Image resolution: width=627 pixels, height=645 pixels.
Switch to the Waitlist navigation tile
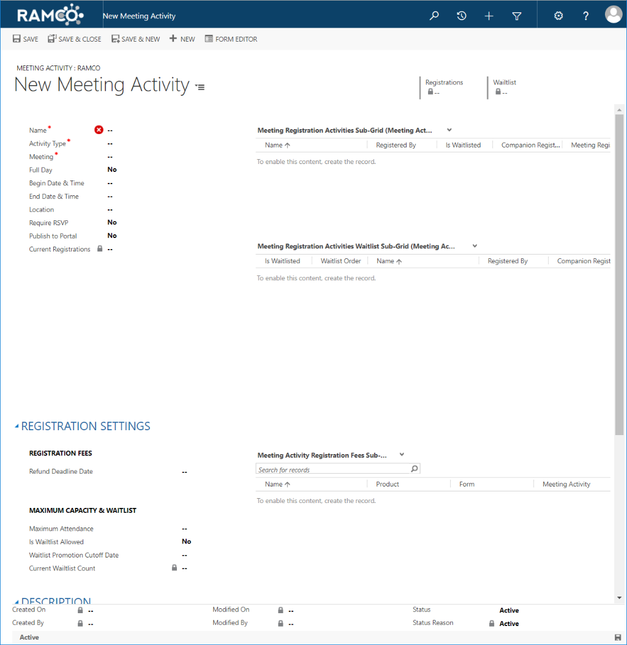pyautogui.click(x=505, y=87)
